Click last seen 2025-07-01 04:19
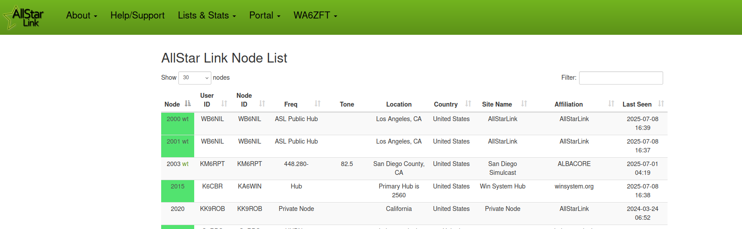The width and height of the screenshot is (742, 229). point(642,168)
